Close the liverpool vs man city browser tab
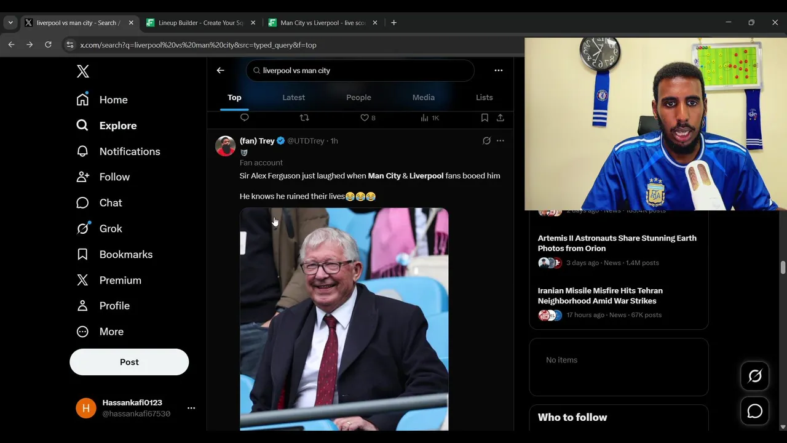This screenshot has width=787, height=443. tap(131, 23)
